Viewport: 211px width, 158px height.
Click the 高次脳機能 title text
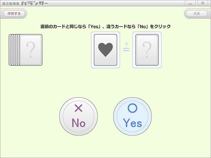point(11,4)
